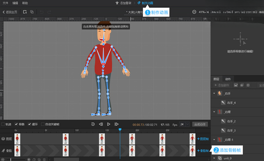Select last keyframe thumbnail in 骨骼 track

tap(192, 151)
